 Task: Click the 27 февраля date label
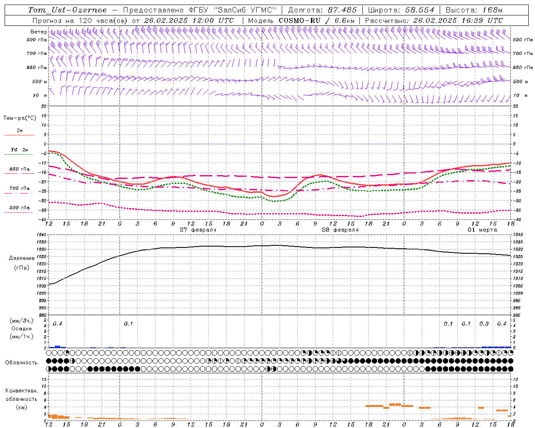[198, 230]
